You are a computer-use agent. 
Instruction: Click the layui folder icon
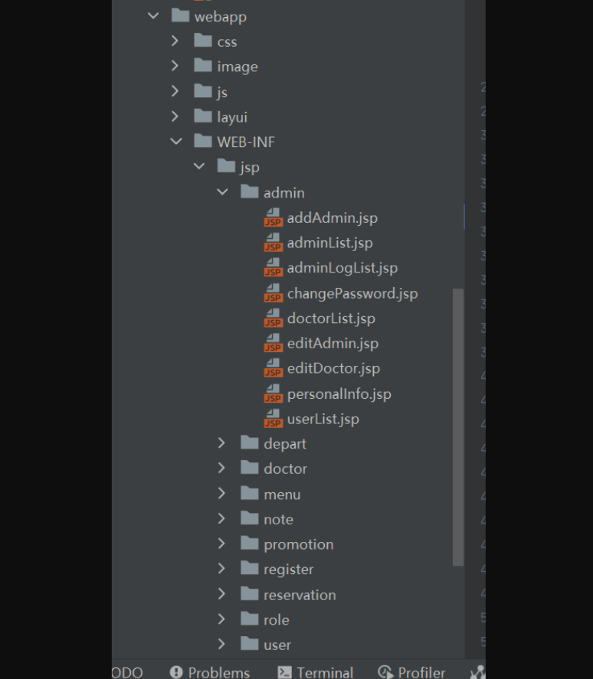pyautogui.click(x=203, y=117)
